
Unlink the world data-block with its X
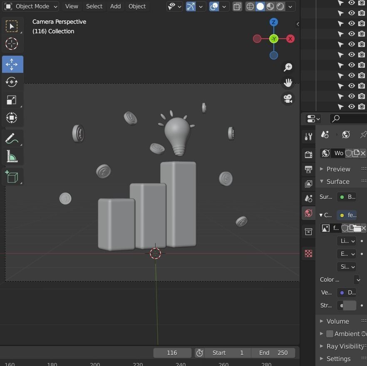(x=363, y=153)
